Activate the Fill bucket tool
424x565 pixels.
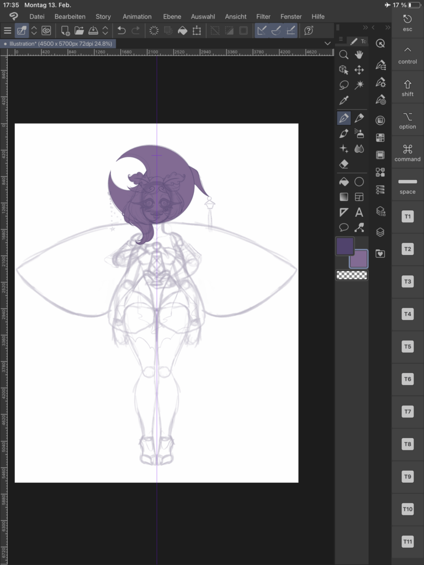tap(343, 182)
